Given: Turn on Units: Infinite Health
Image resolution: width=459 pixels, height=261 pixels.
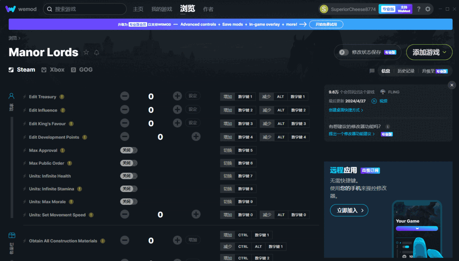Looking at the screenshot, I should [129, 176].
